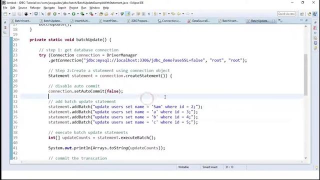Click the editor scroll down arrow
The image size is (320, 180).
click(305, 158)
